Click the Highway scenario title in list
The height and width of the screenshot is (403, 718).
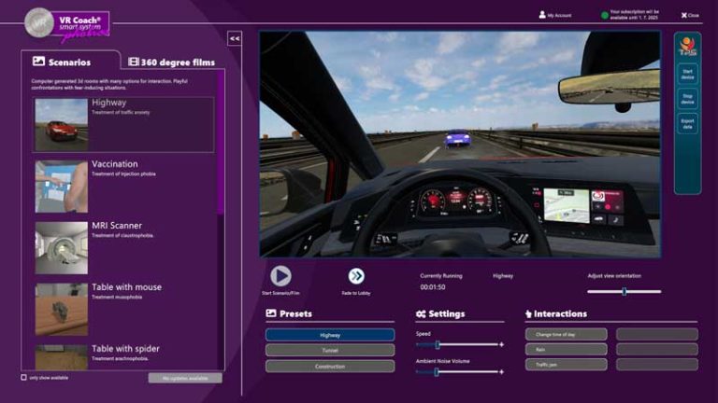[x=109, y=103]
